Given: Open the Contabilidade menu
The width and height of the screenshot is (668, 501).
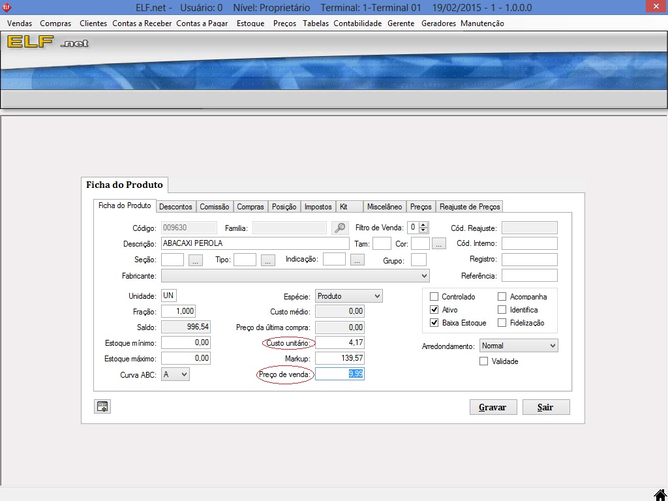Looking at the screenshot, I should click(357, 23).
